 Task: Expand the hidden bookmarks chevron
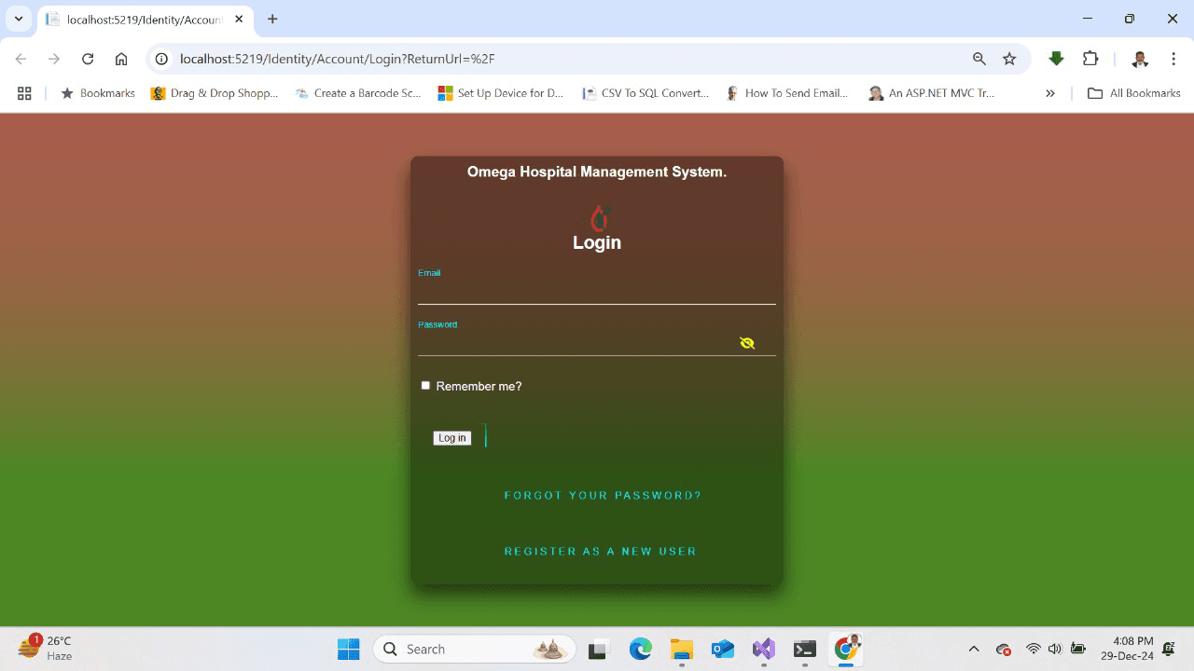point(1050,93)
